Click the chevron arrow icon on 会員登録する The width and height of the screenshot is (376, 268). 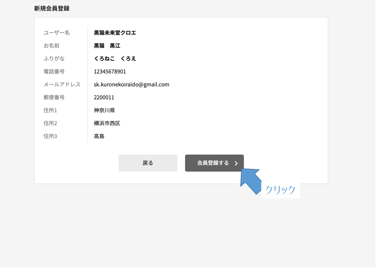tap(236, 163)
